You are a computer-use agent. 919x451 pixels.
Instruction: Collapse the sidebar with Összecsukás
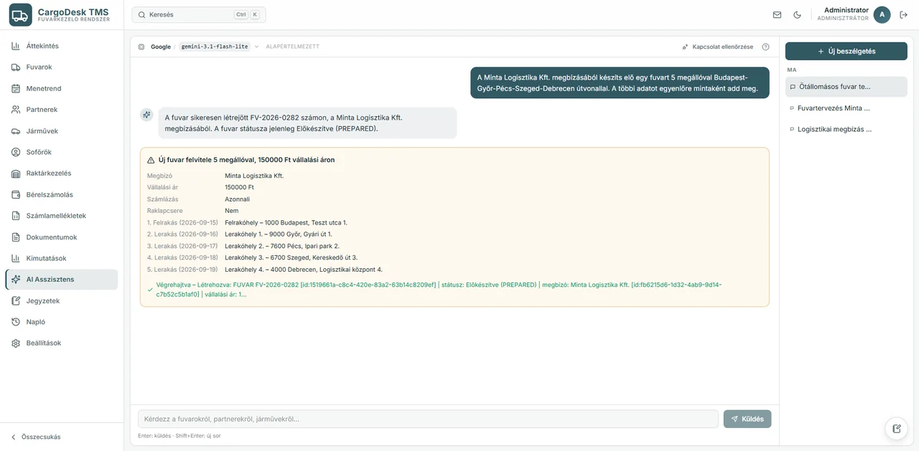pyautogui.click(x=36, y=437)
